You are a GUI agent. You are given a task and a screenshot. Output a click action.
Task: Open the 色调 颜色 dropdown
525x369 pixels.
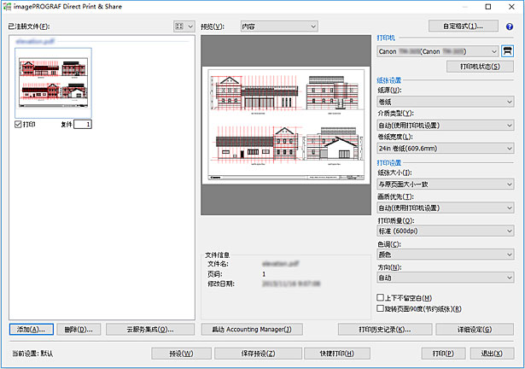tap(445, 254)
